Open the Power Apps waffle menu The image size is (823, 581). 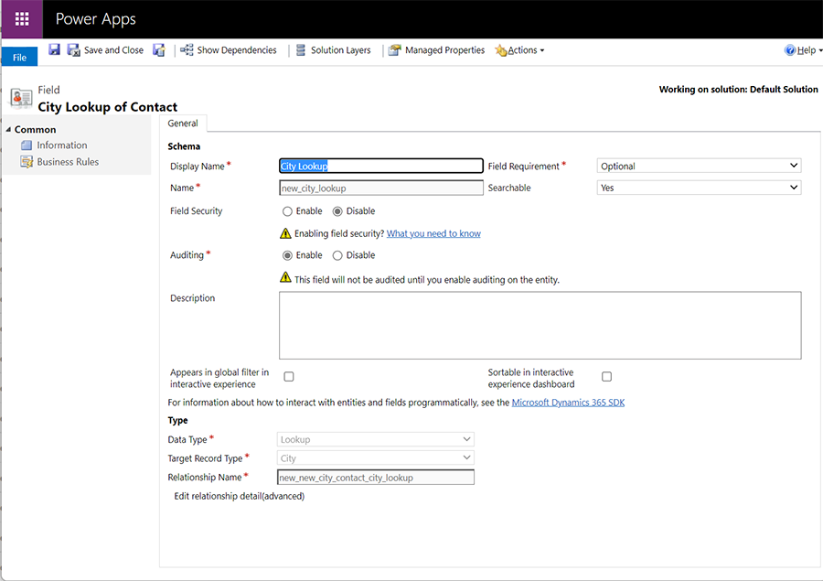pyautogui.click(x=20, y=18)
